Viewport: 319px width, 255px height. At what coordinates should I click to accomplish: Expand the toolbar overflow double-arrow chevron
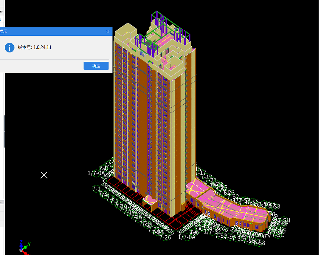1,12
